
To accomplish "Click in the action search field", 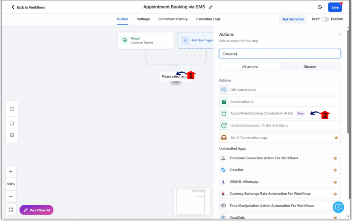I will (280, 54).
